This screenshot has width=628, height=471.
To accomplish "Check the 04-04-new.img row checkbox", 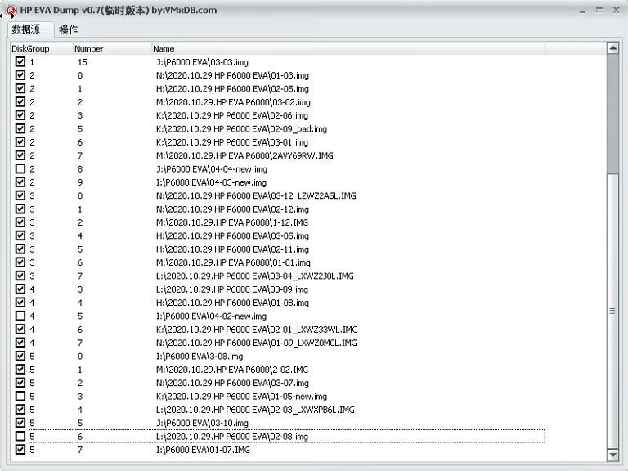I will pyautogui.click(x=20, y=168).
